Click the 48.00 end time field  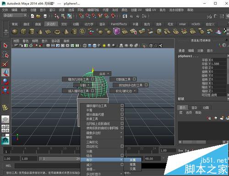(152, 159)
